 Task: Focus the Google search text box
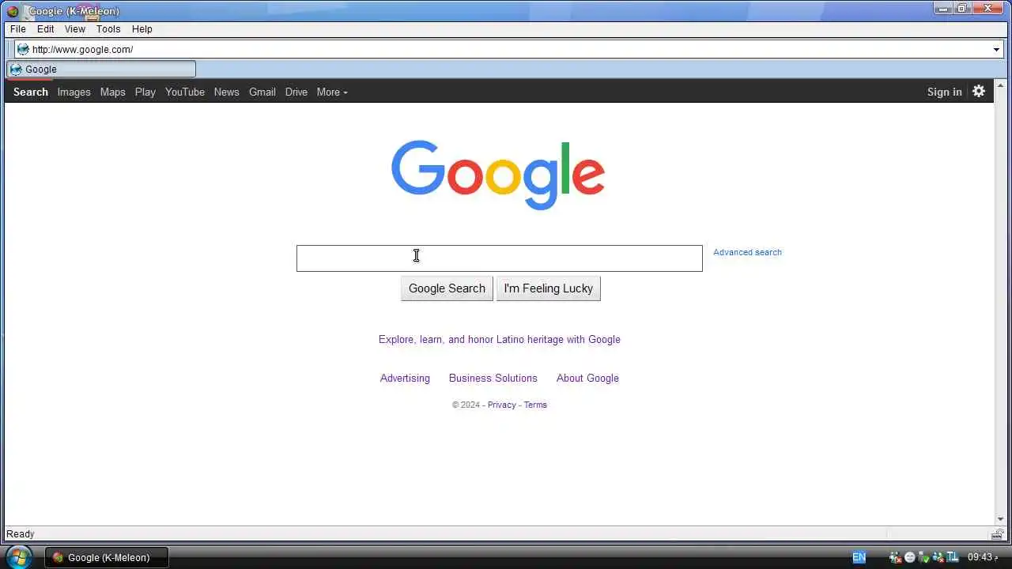point(500,258)
